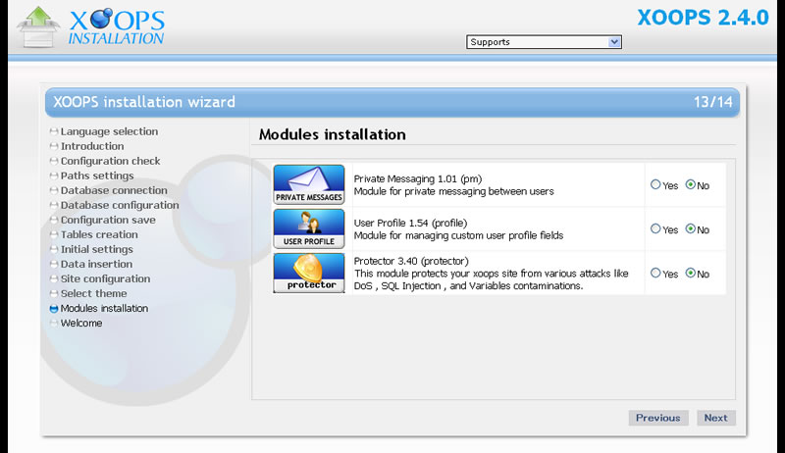This screenshot has height=453, width=785.
Task: Go to the Configuration save step
Action: (108, 220)
